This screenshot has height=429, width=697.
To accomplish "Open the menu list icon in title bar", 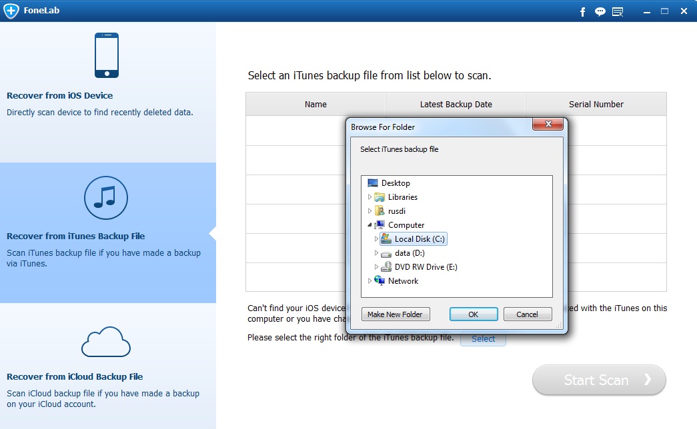I will (x=618, y=11).
